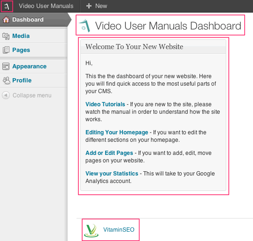Open the Video User Manuals admin bar item

(x=46, y=6)
